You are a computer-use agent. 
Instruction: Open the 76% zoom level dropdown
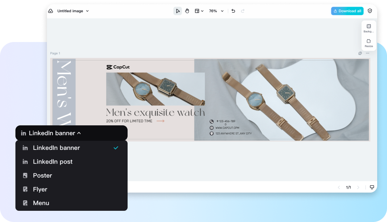pos(216,11)
